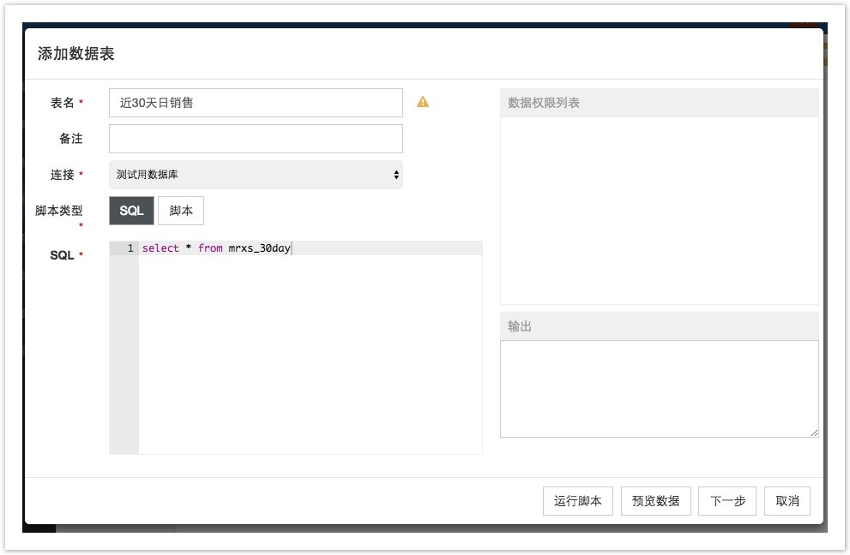Click into the empty 备注 field
Viewport: 850px width, 555px height.
(x=256, y=139)
